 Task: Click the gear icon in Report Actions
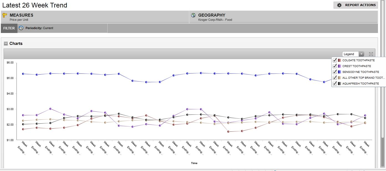point(339,5)
